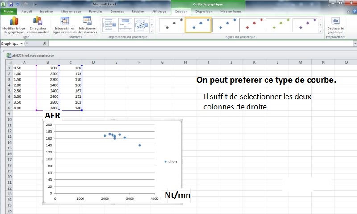Image resolution: width=357 pixels, height=214 pixels.
Task: Open Sélectionner des données dialog
Action: 87,21
